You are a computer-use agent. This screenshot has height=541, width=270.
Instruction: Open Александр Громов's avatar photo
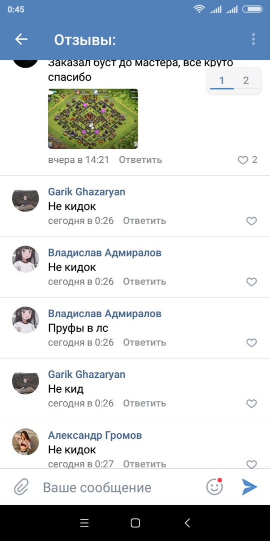click(25, 442)
